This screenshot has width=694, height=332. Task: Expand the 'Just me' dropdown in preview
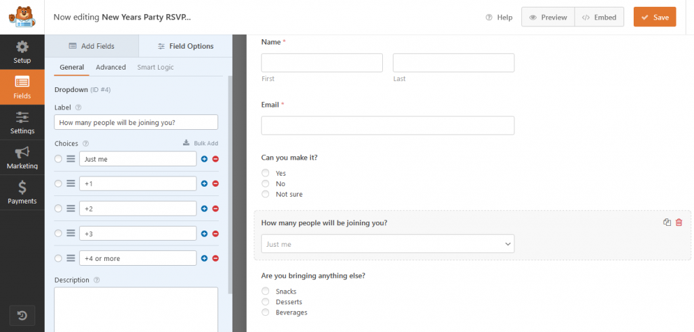(387, 243)
